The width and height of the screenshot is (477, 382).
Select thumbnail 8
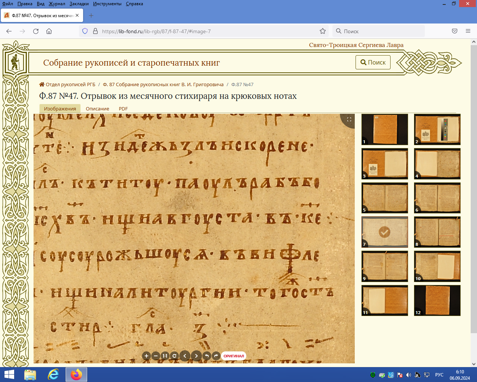(x=437, y=232)
